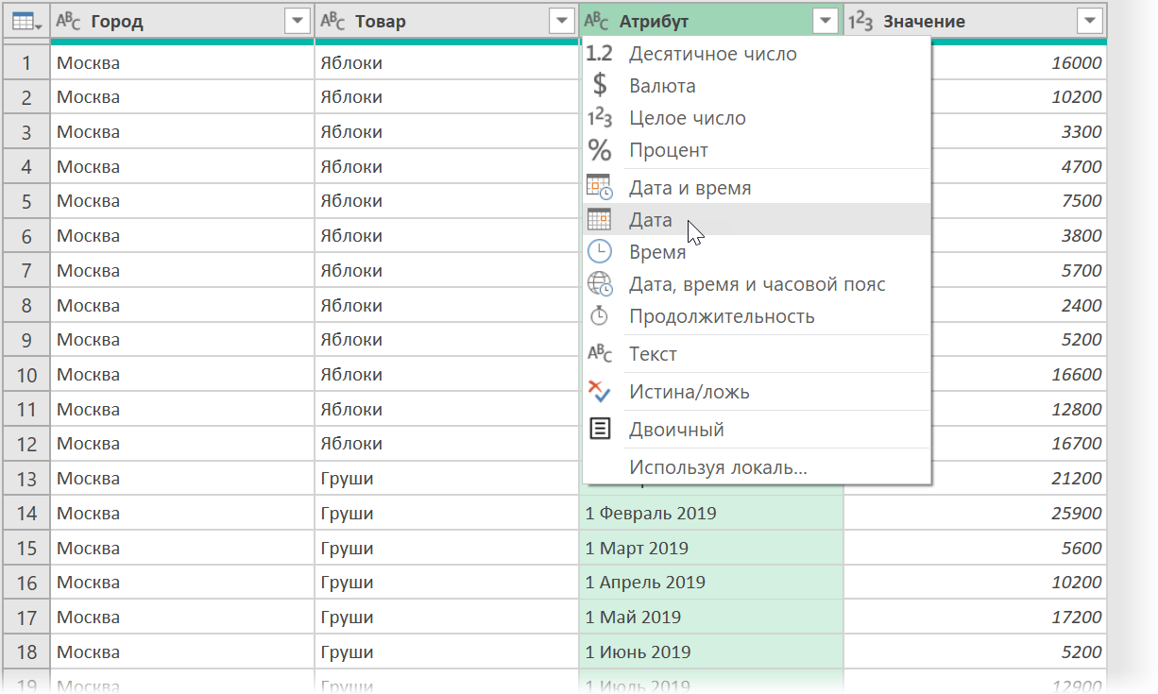Open the Товар column filter dropdown
This screenshot has height=694, width=1158.
click(x=562, y=22)
